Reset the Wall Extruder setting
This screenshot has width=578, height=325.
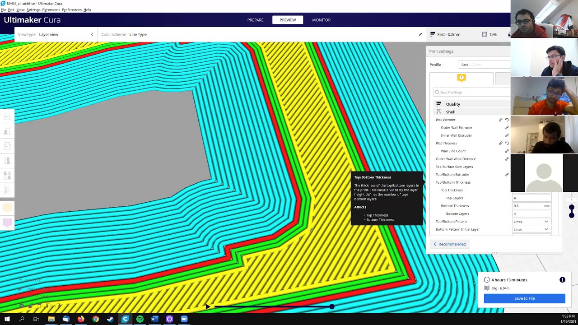click(507, 120)
